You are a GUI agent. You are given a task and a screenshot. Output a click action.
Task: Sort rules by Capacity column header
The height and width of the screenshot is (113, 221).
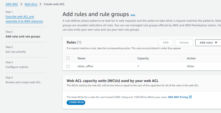pos(143,58)
